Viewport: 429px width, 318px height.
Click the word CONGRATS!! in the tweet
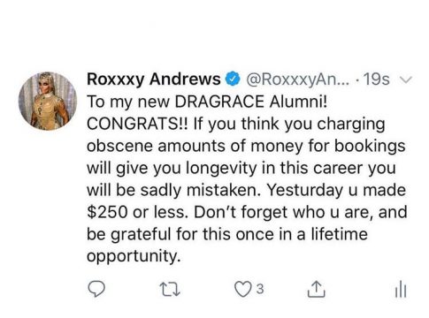[x=137, y=124]
